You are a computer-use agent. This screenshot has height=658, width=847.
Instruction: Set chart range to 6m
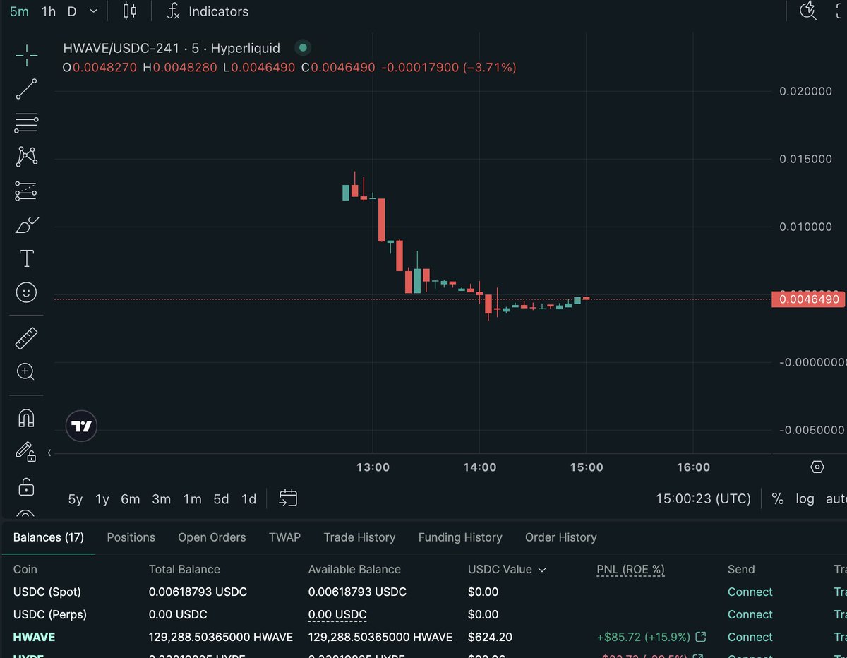131,499
